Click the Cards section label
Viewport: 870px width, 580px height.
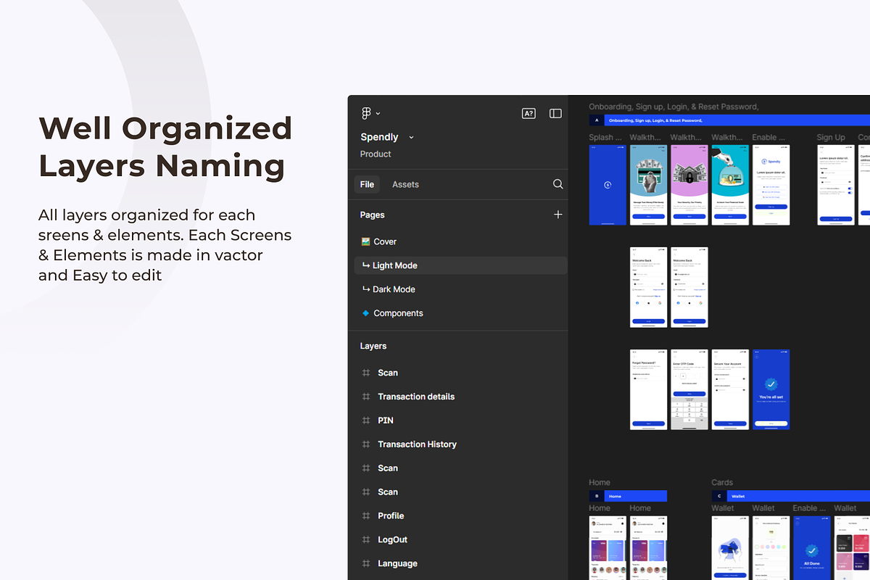coord(722,482)
